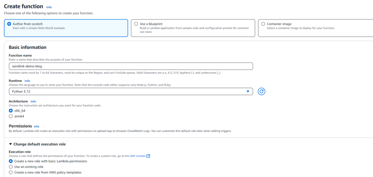Choose the x86_64 architecture
This screenshot has height=177, width=373.
[x=11, y=110]
